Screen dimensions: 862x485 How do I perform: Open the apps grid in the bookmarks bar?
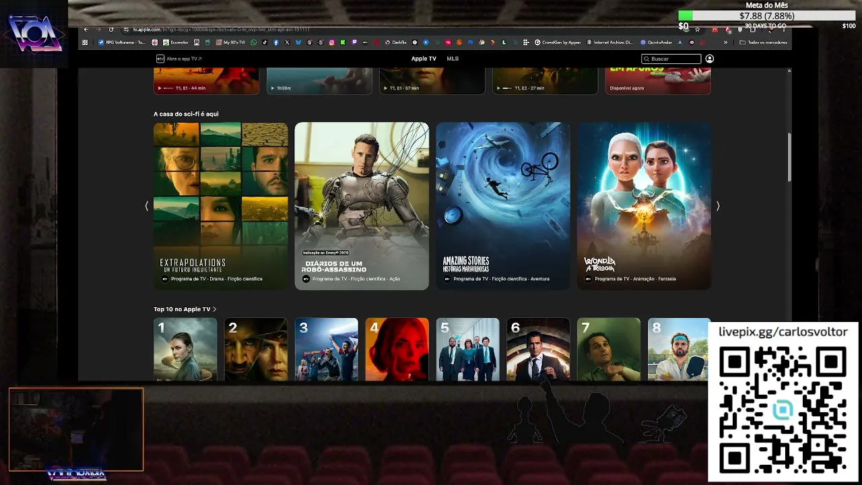[x=85, y=42]
